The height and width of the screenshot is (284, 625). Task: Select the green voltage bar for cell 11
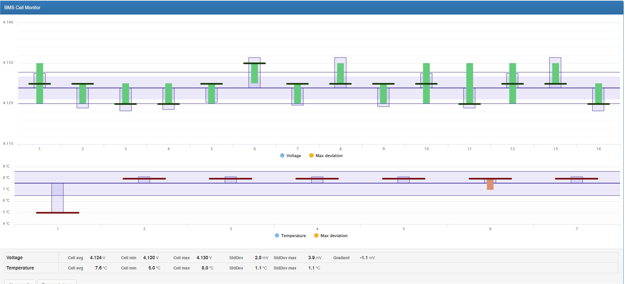(470, 83)
